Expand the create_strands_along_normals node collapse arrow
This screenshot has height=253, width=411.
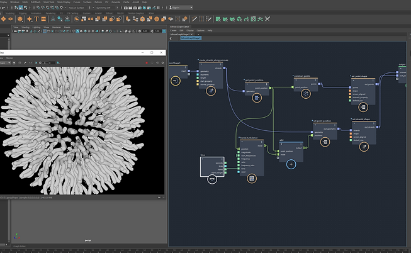[x=201, y=64]
